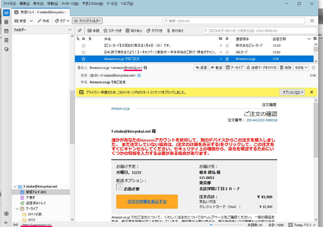
Task: Click the application hamburger menu icon
Action: click(312, 21)
